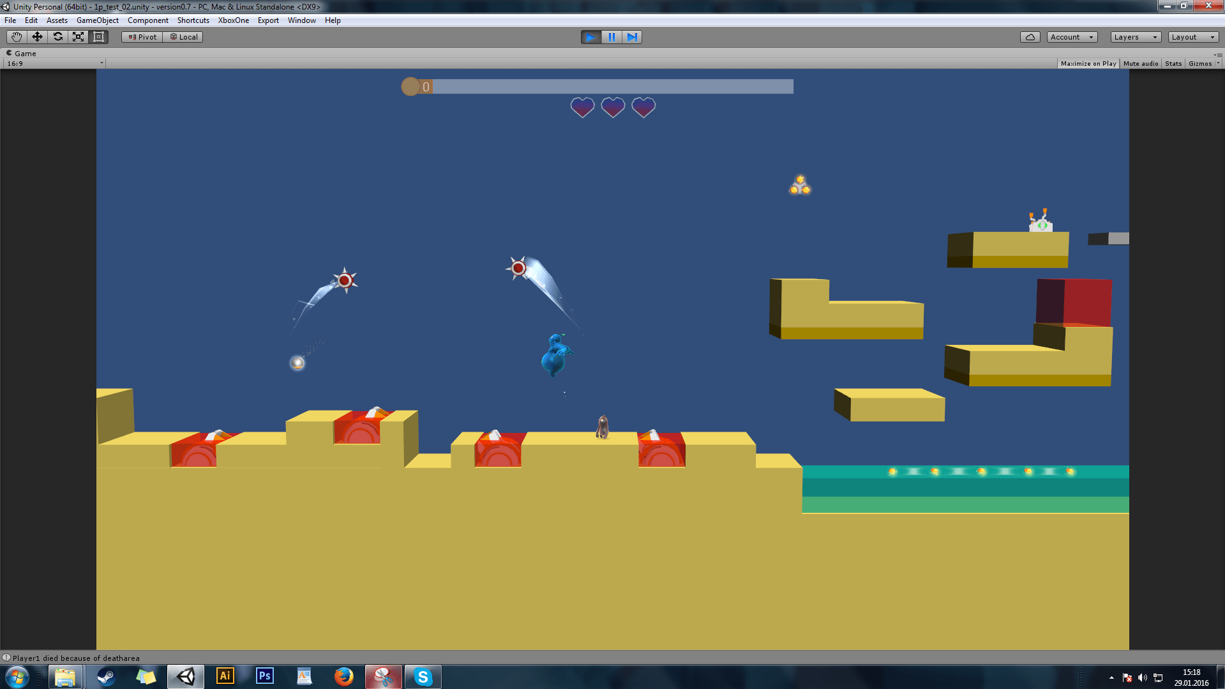Screen dimensions: 1225x689
Task: Open the aspect ratio dropdown showing 16:9
Action: (54, 63)
